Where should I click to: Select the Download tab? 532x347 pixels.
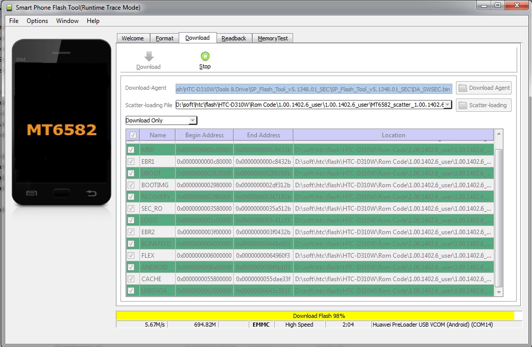pos(198,38)
